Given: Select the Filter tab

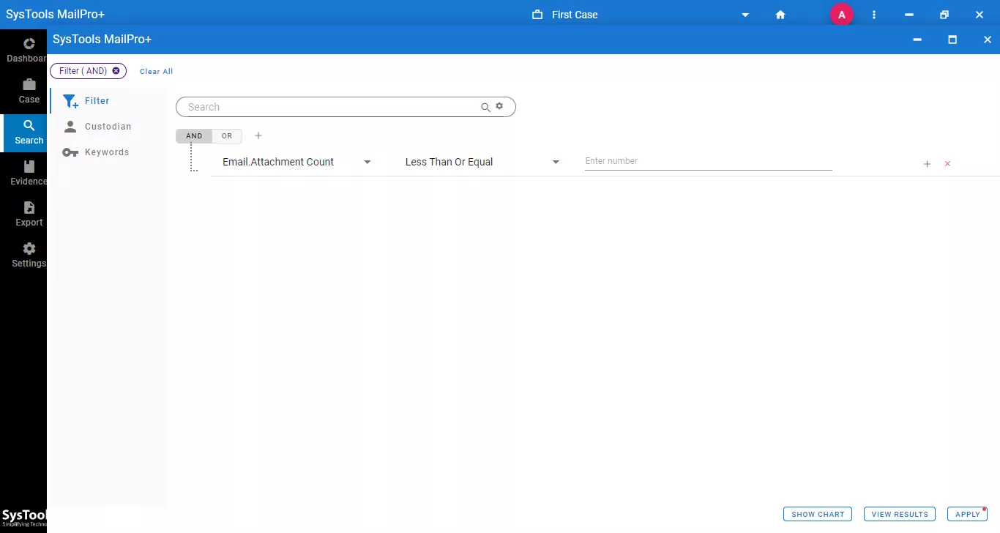Looking at the screenshot, I should pos(108,101).
